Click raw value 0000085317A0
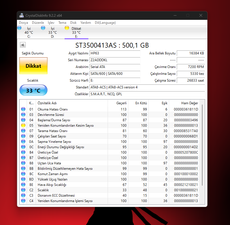Image resolution: width=230 pixels, height=225 pixels. [186, 131]
